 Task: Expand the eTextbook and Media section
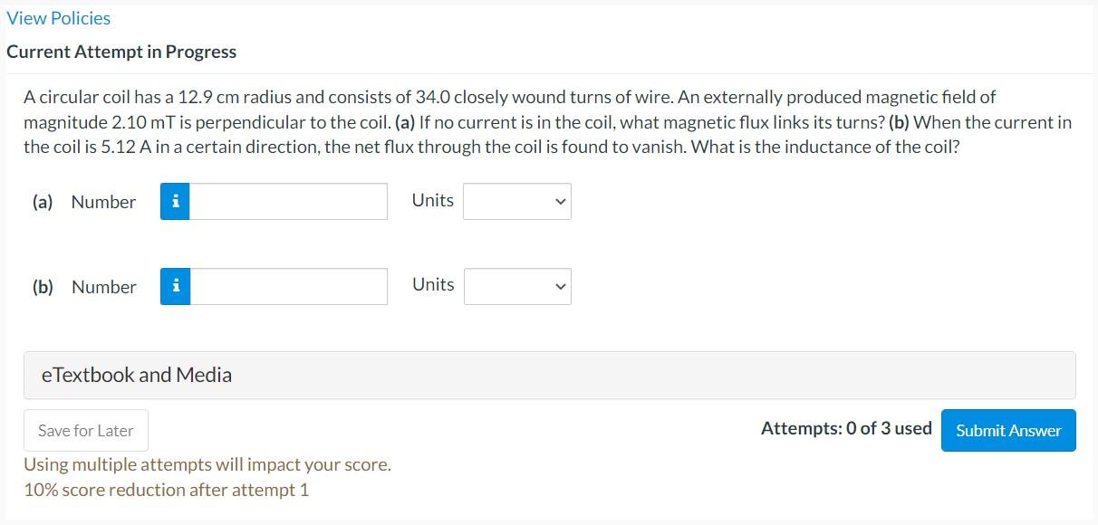tap(136, 374)
